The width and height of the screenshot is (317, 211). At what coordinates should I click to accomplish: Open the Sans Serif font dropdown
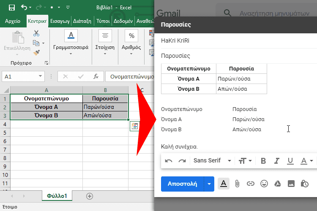click(x=212, y=160)
